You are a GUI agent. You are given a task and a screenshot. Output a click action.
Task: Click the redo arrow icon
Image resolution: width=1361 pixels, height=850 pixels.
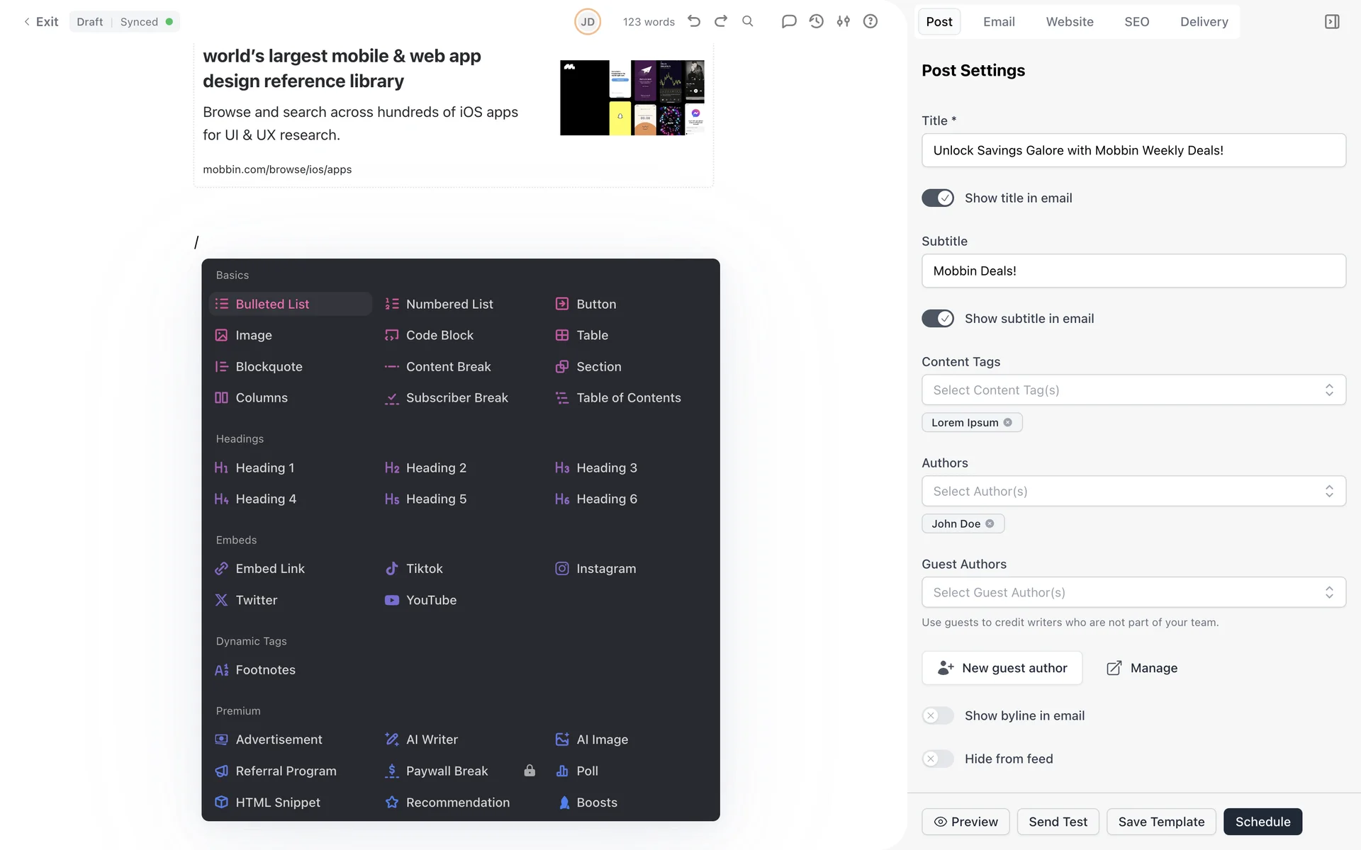pyautogui.click(x=721, y=21)
